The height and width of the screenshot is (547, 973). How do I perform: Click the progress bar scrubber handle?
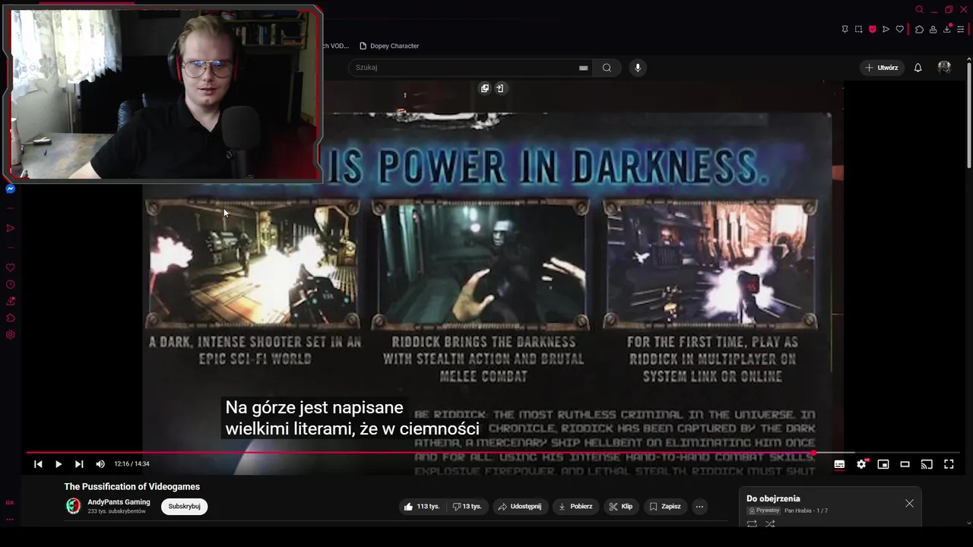click(x=813, y=453)
